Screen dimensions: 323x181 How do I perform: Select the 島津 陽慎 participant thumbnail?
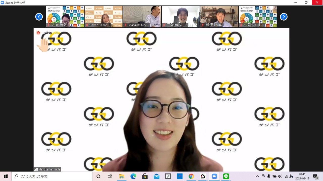pos(219,17)
